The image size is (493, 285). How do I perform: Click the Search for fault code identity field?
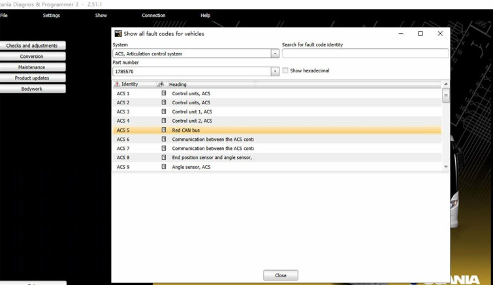[x=365, y=53]
